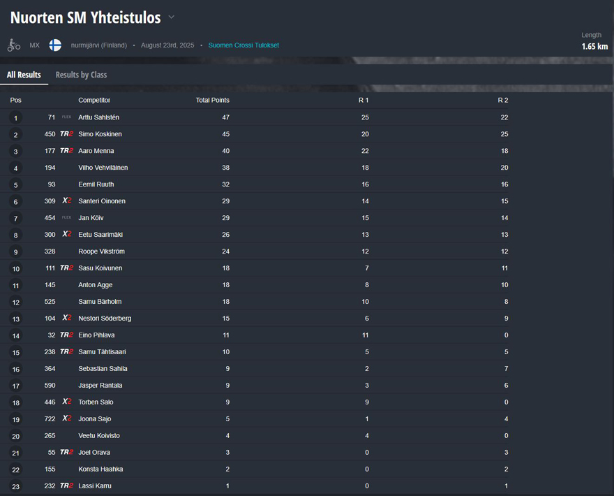Click position badge 12 for Samu Bärholm
This screenshot has width=614, height=496.
(15, 302)
